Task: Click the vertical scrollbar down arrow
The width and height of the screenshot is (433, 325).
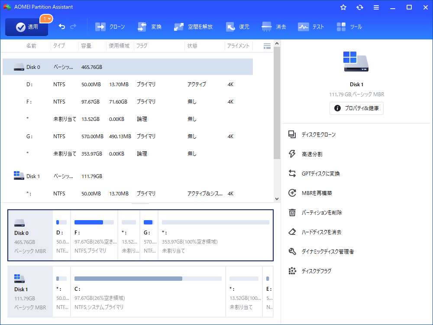Action: click(x=277, y=198)
